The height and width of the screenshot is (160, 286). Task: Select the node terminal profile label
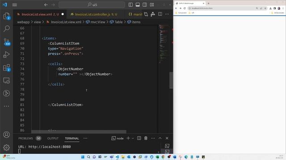click(118, 138)
